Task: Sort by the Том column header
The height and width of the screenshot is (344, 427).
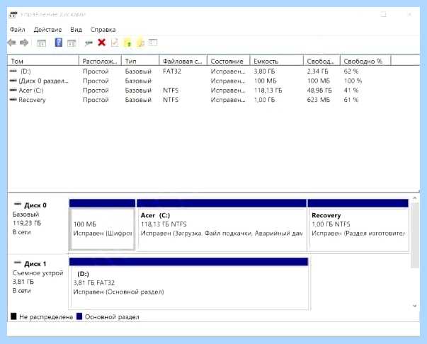Action: click(x=43, y=61)
